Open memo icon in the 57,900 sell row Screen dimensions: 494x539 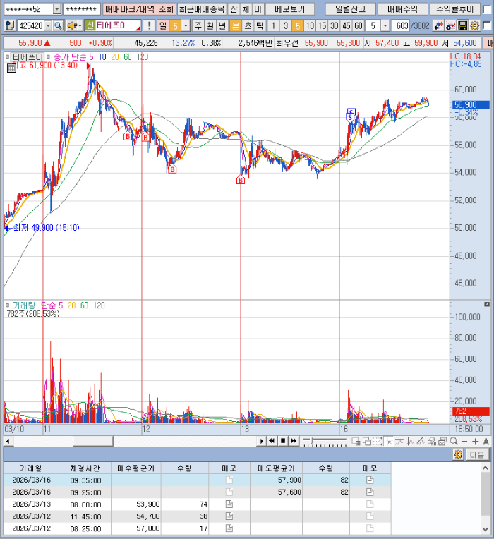pyautogui.click(x=370, y=480)
